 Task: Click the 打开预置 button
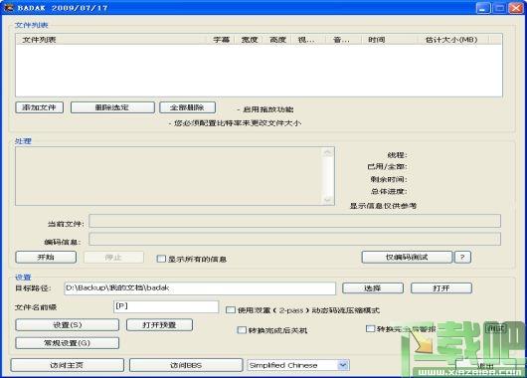tap(159, 325)
